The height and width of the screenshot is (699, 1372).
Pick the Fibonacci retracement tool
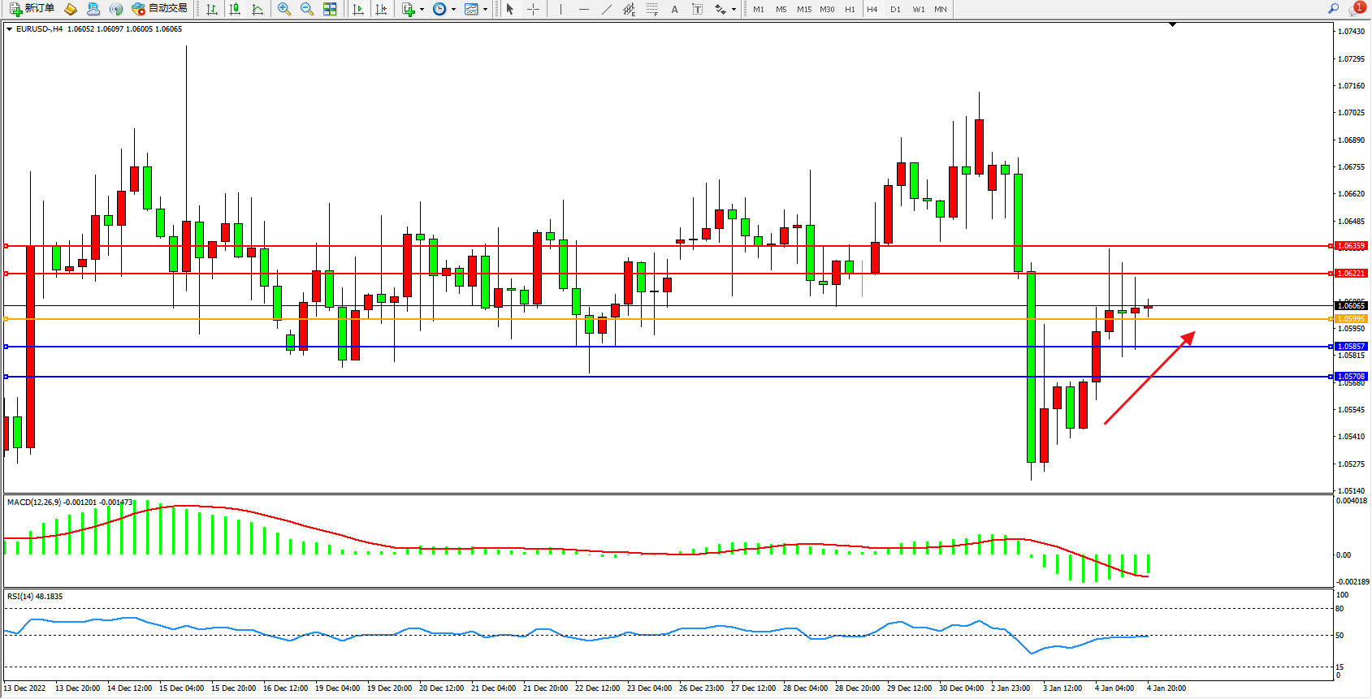652,9
